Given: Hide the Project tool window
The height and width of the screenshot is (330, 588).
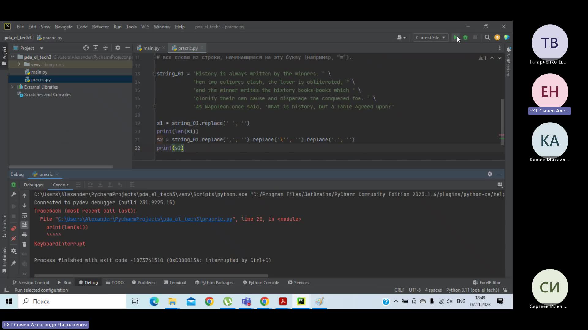Looking at the screenshot, I should [127, 48].
